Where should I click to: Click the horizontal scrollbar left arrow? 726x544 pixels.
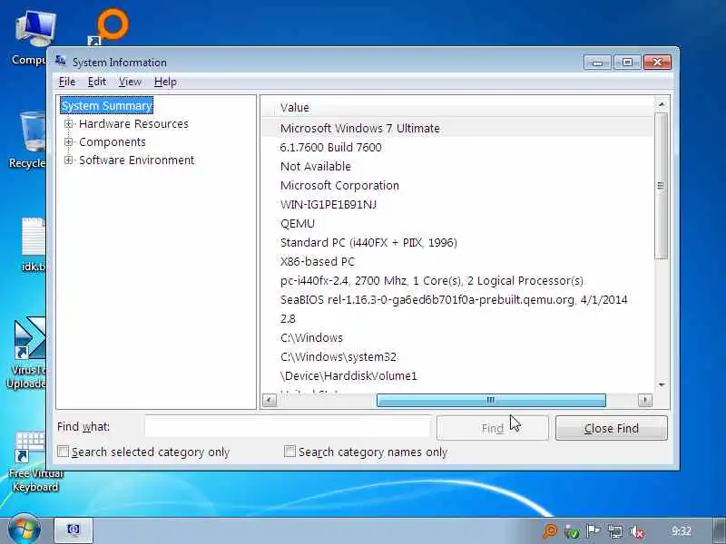coord(269,400)
